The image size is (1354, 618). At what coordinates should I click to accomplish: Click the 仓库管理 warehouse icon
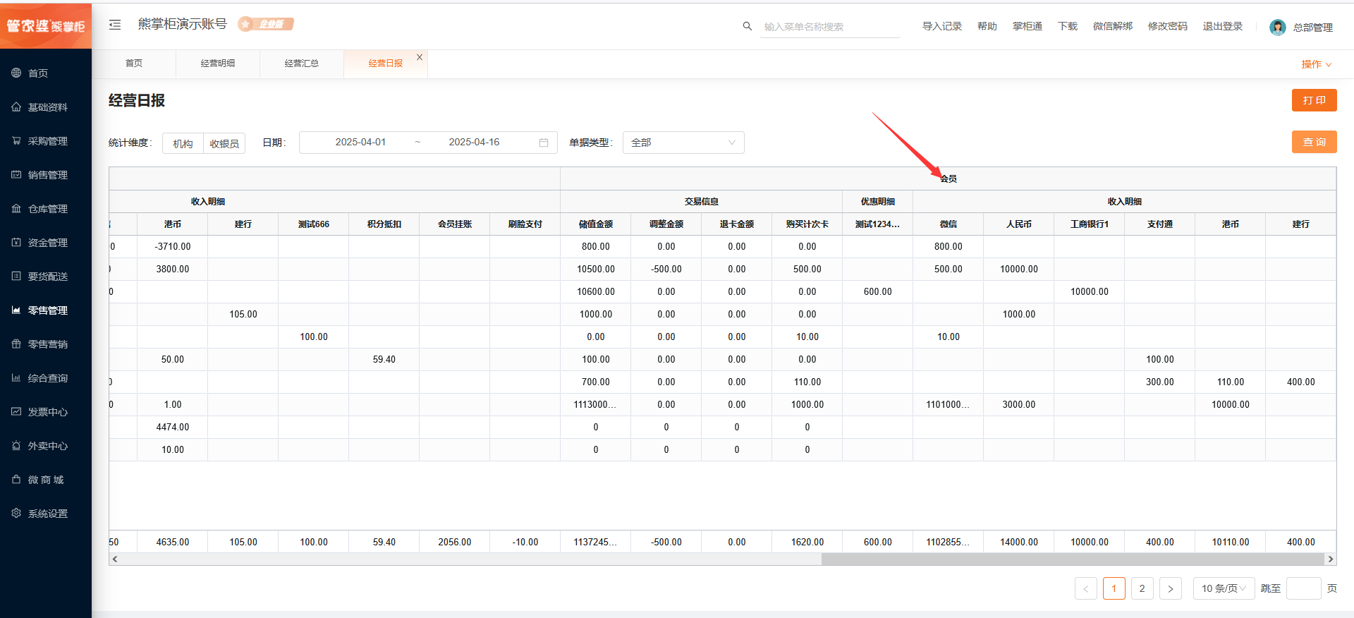coord(16,209)
